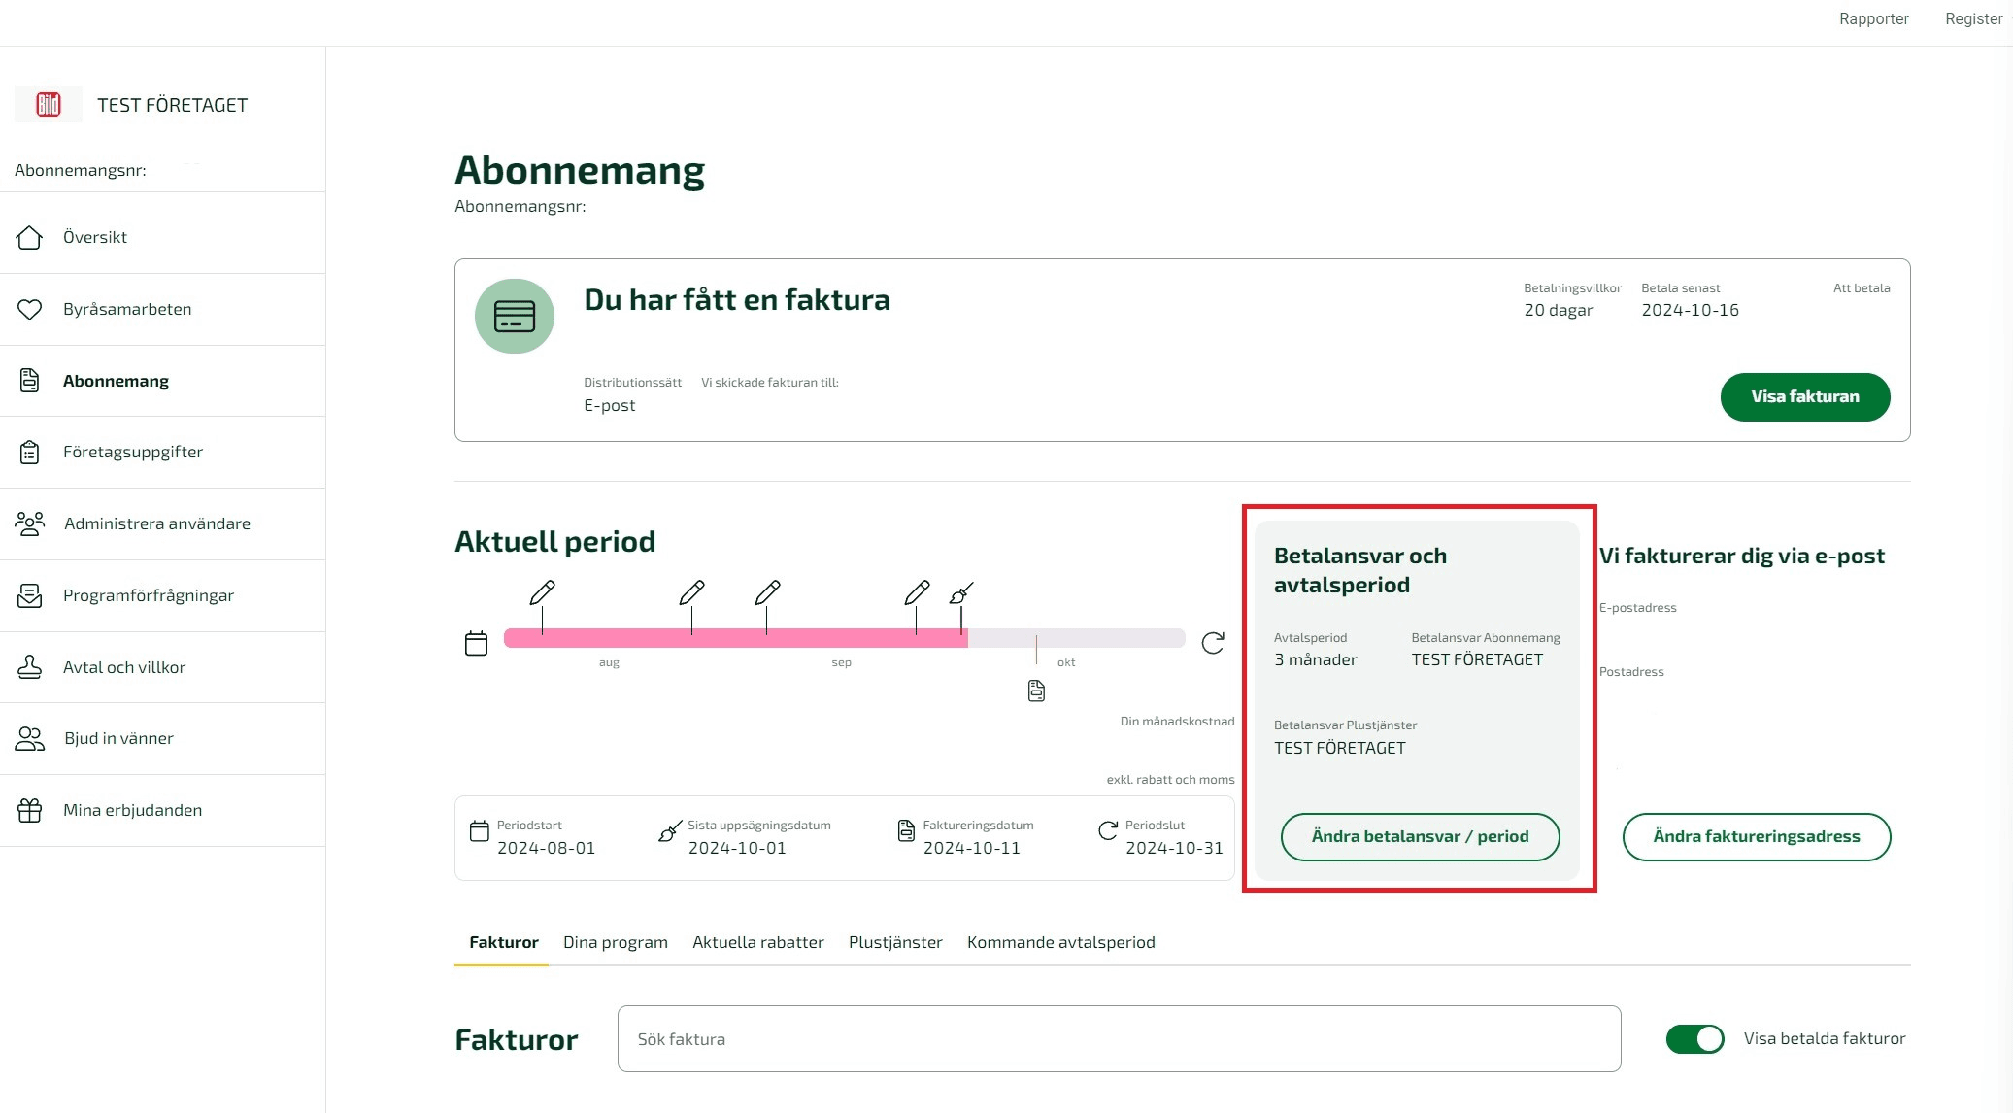Click the pink period progress bar
This screenshot has width=2013, height=1113.
tap(736, 638)
